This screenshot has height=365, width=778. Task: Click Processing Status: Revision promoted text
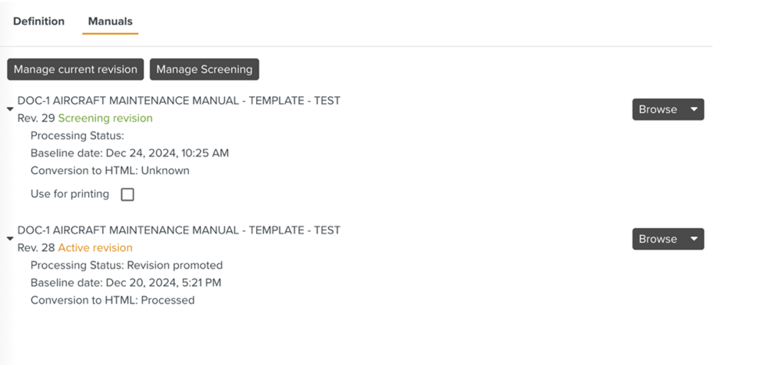pos(127,265)
